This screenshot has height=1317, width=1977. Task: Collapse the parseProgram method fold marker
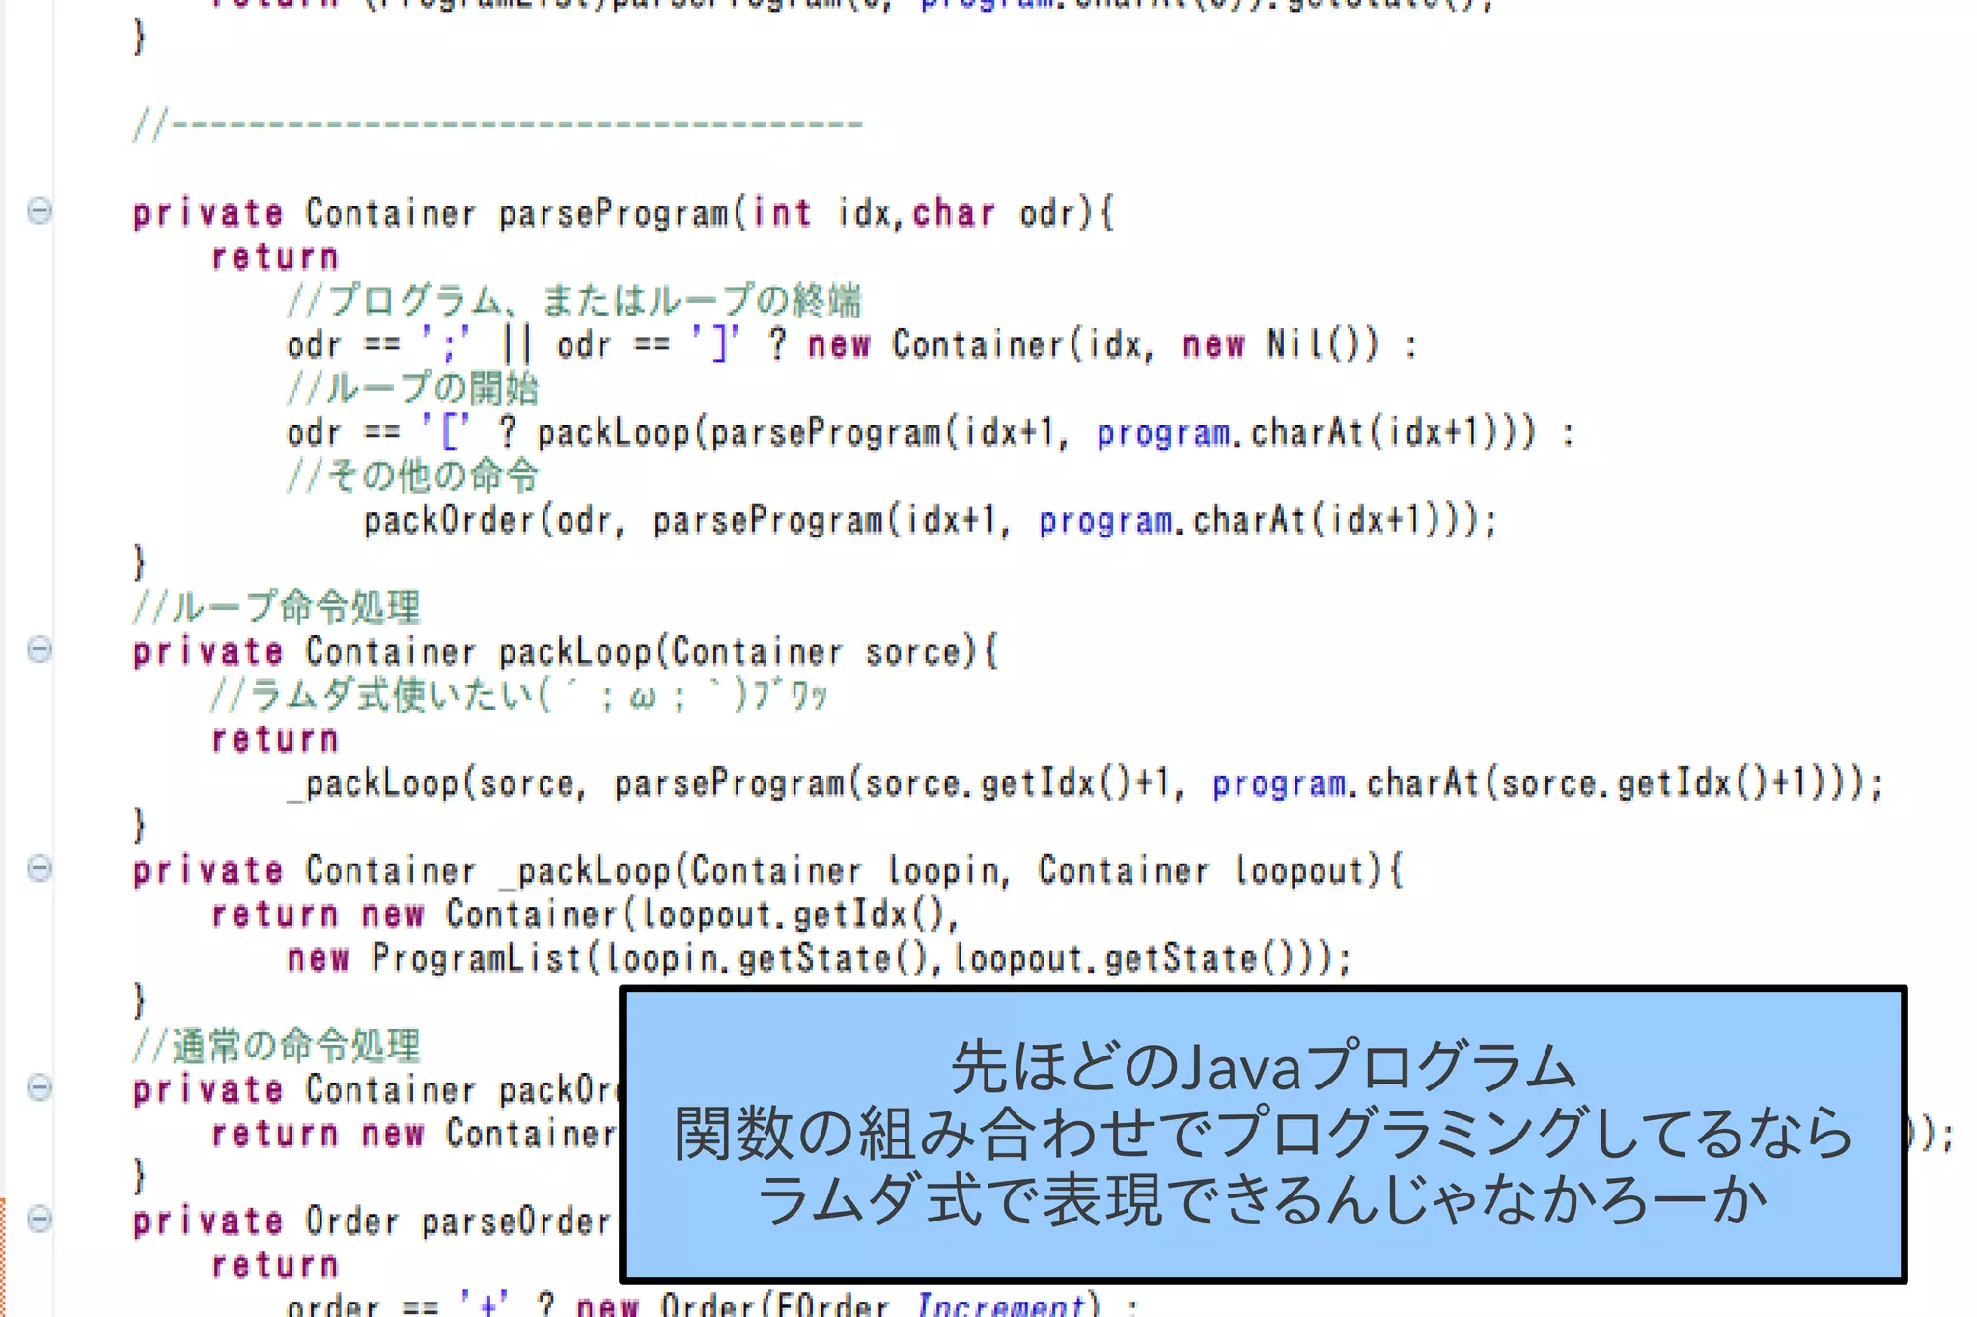click(40, 210)
